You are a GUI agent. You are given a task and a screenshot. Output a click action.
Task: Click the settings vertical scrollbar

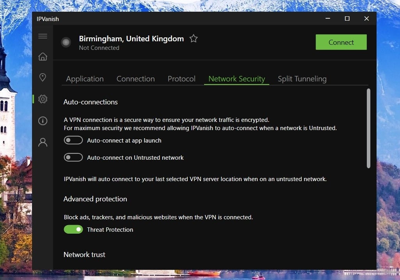(x=368, y=129)
